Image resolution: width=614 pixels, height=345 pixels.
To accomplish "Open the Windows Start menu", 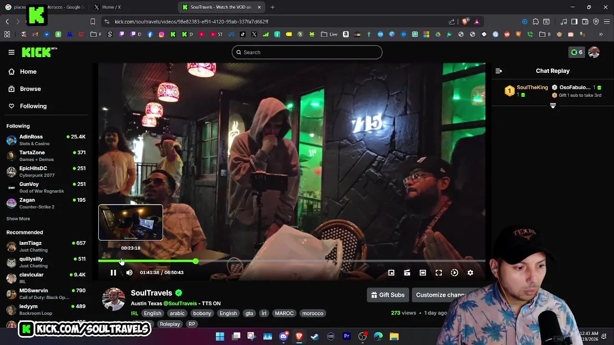I will click(x=220, y=336).
